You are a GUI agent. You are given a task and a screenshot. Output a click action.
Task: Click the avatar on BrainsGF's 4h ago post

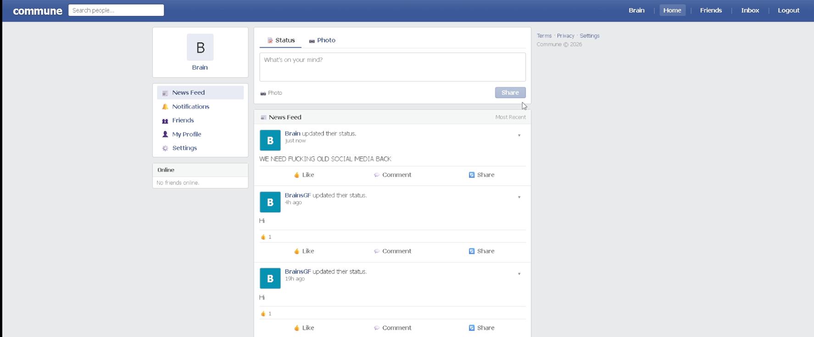pyautogui.click(x=270, y=202)
